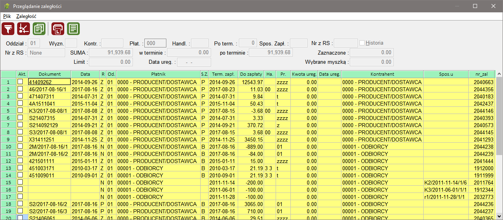Click the Spos.u column header
The height and width of the screenshot is (220, 503).
tap(446, 74)
